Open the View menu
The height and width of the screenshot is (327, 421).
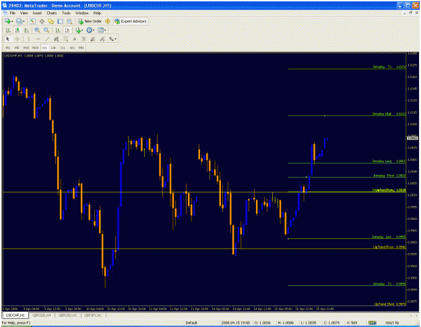pyautogui.click(x=24, y=13)
